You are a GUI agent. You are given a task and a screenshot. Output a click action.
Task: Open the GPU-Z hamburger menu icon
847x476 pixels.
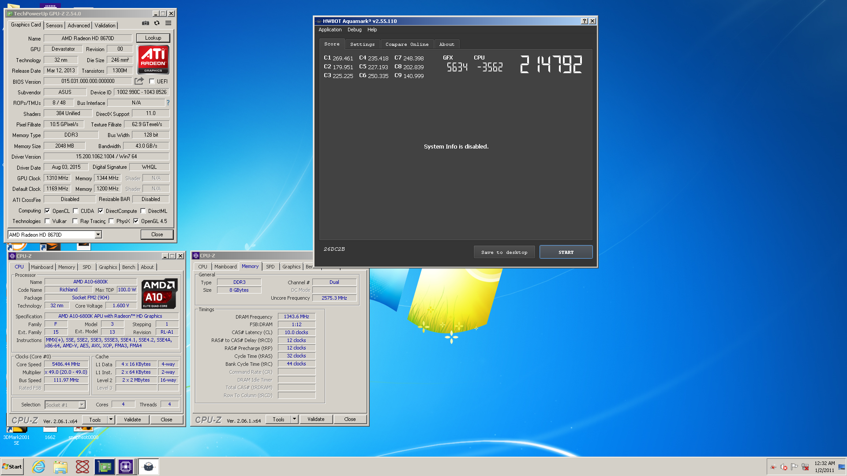[x=169, y=23]
